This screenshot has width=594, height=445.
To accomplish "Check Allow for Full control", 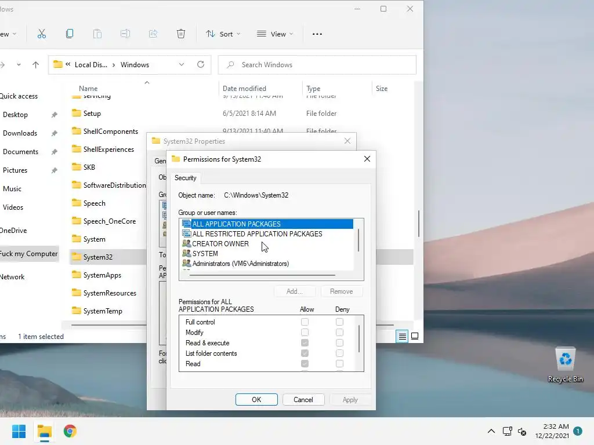I will pyautogui.click(x=305, y=322).
